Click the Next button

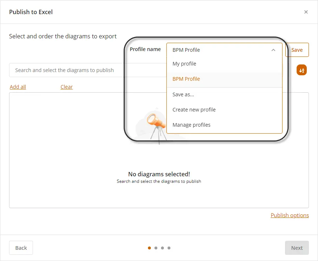(x=297, y=248)
